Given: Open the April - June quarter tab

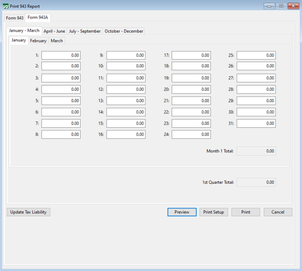Looking at the screenshot, I should pos(54,31).
